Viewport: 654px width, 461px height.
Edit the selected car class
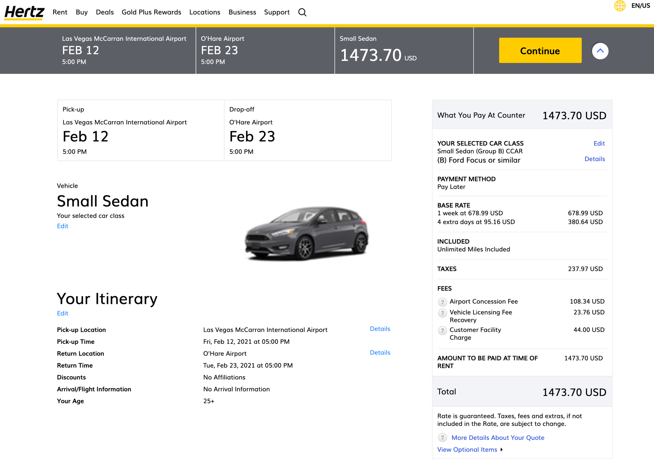tap(599, 143)
